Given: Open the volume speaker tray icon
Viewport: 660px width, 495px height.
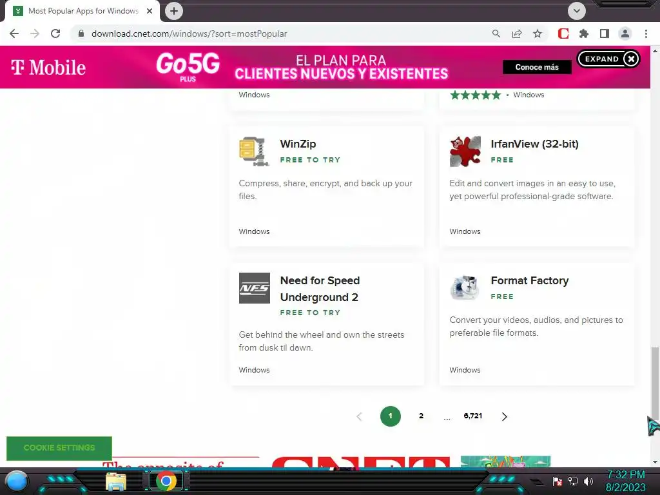Looking at the screenshot, I should click(x=588, y=481).
